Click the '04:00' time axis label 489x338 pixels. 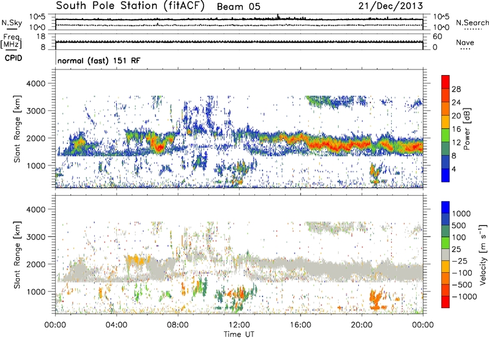pyautogui.click(x=117, y=325)
